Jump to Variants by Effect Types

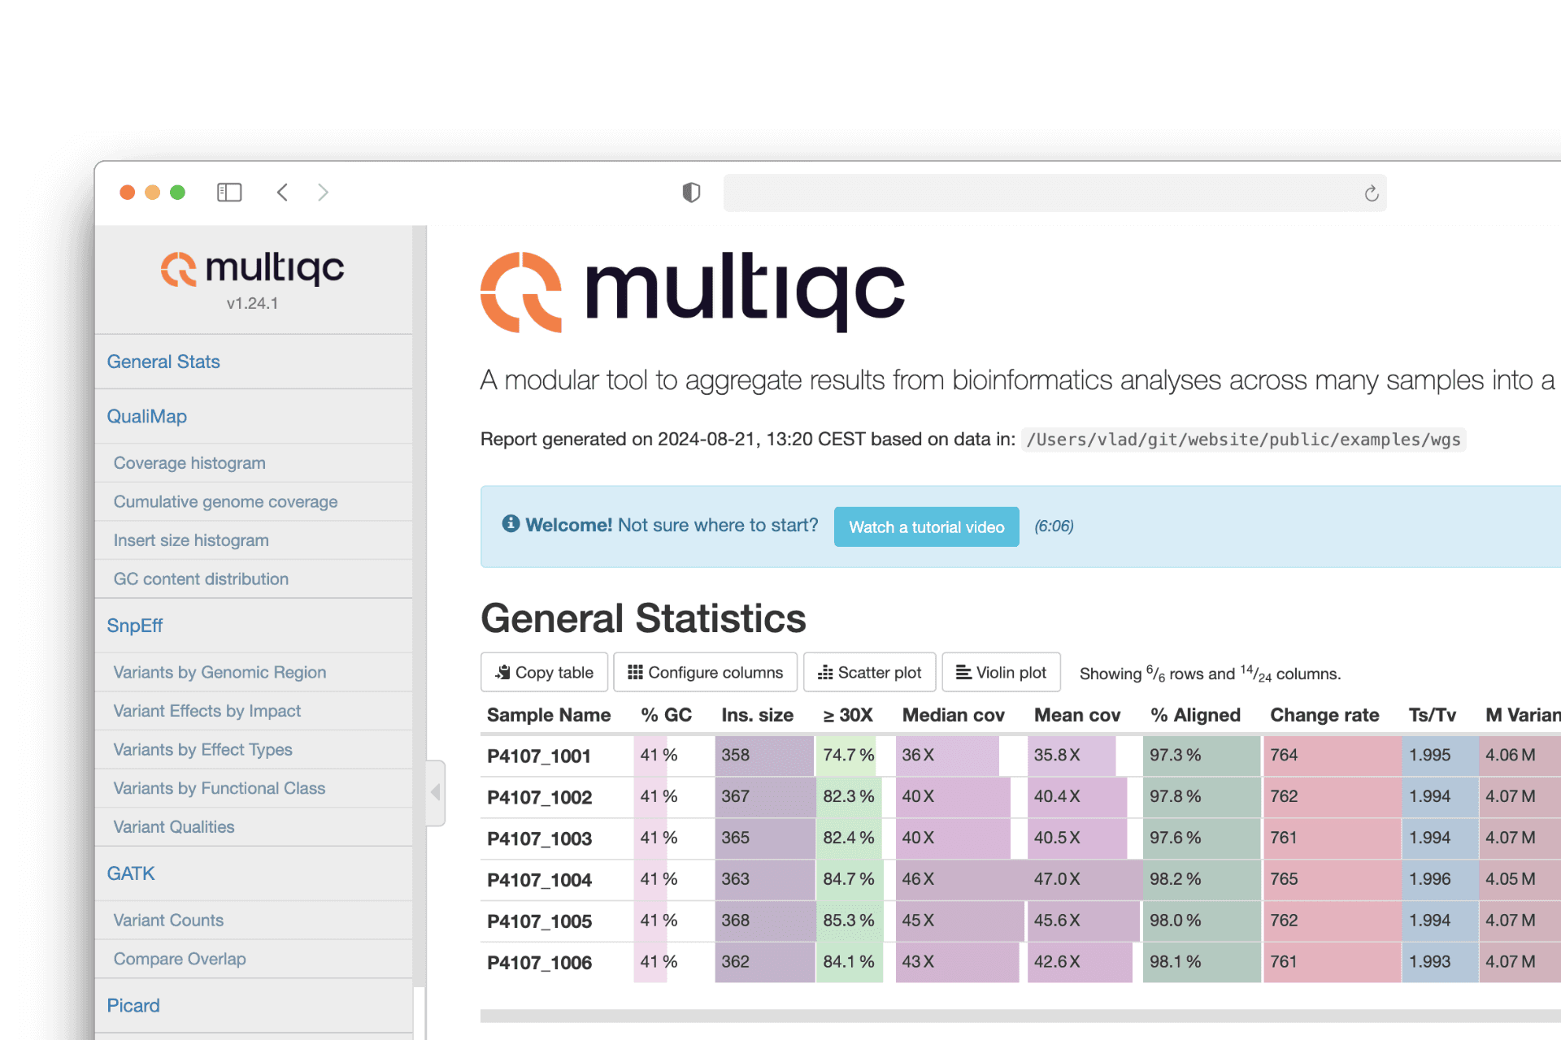[202, 750]
